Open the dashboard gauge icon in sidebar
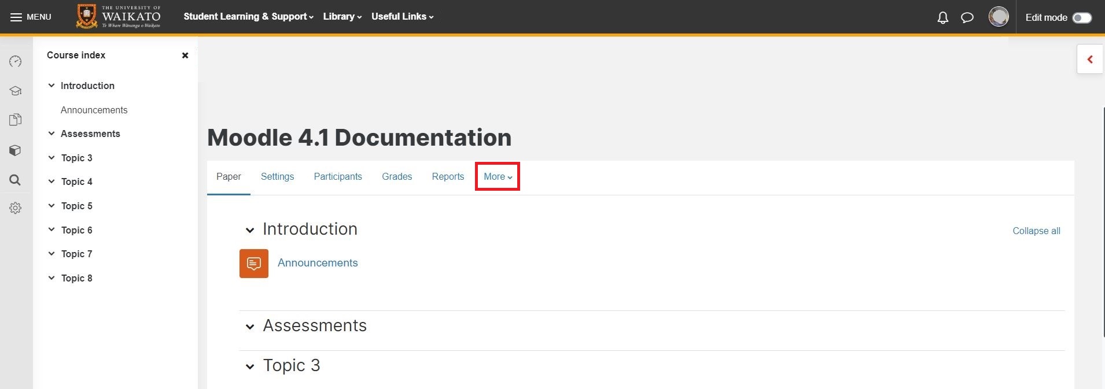1105x389 pixels. [16, 61]
